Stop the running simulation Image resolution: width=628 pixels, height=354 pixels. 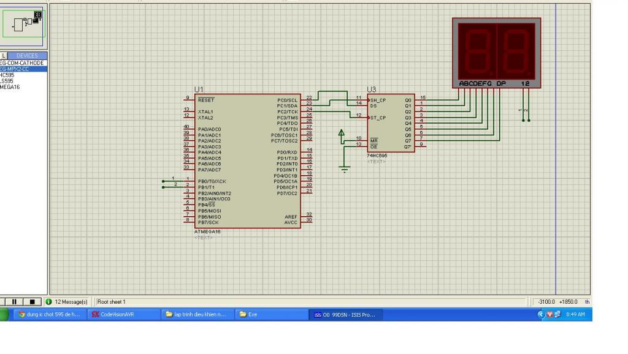[x=34, y=302]
